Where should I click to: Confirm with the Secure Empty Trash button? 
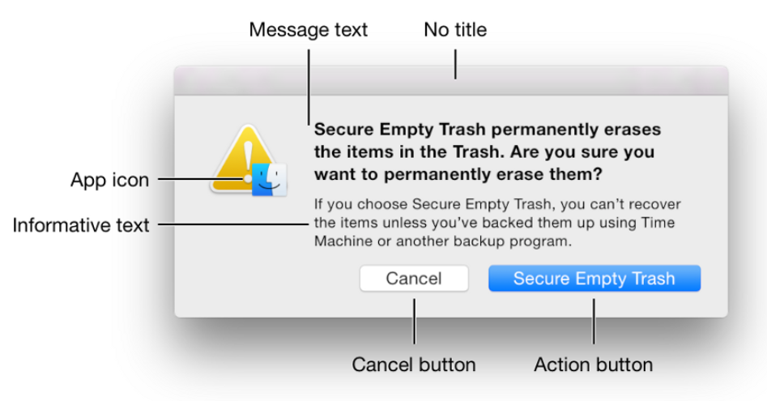(x=594, y=279)
